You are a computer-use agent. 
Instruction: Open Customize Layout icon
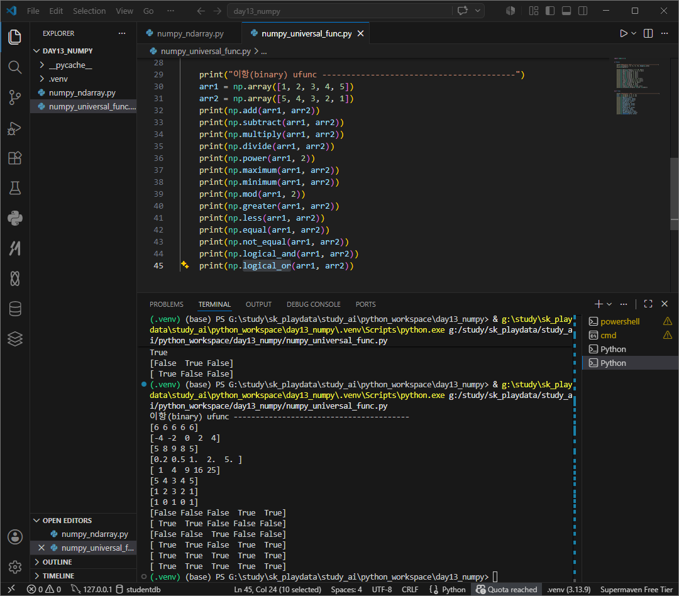pos(534,11)
